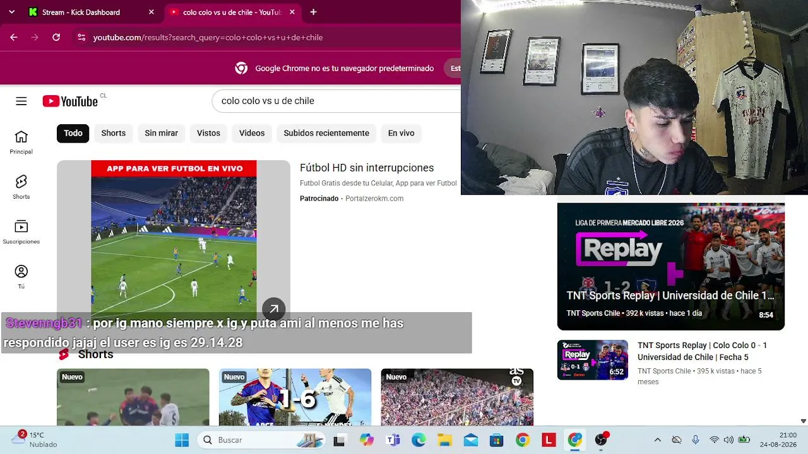Screen dimensions: 808x454
Task: Open the stadium crowd short
Action: [x=457, y=397]
